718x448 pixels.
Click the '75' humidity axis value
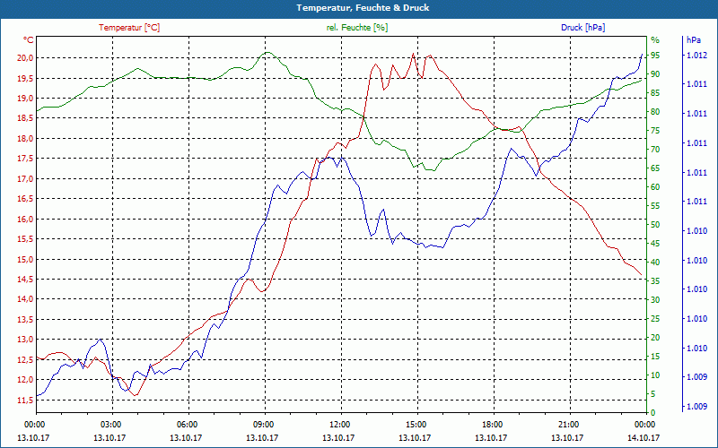pos(655,131)
